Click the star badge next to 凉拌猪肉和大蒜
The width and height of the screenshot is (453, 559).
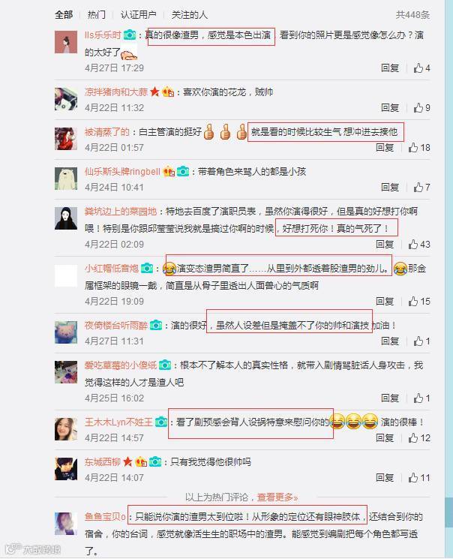pyautogui.click(x=154, y=92)
